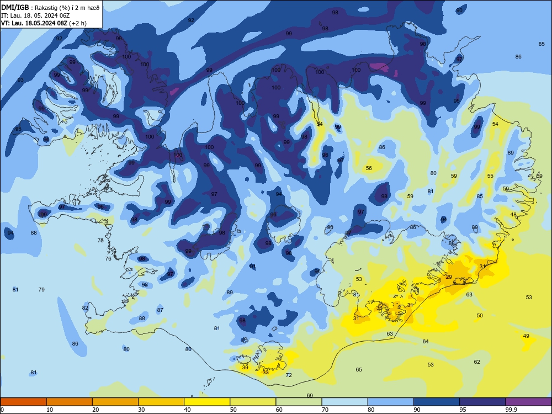Click the 90–95 medium blue legend swatch
Image resolution: width=552 pixels, height=414 pixels.
coord(437,402)
